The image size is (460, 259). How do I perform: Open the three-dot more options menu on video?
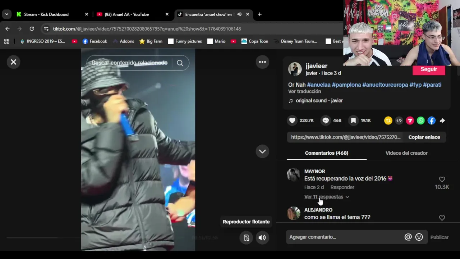(x=262, y=62)
